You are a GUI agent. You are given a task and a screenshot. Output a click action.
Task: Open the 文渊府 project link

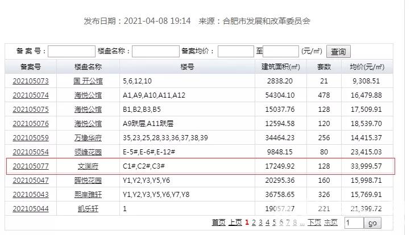tap(88, 166)
